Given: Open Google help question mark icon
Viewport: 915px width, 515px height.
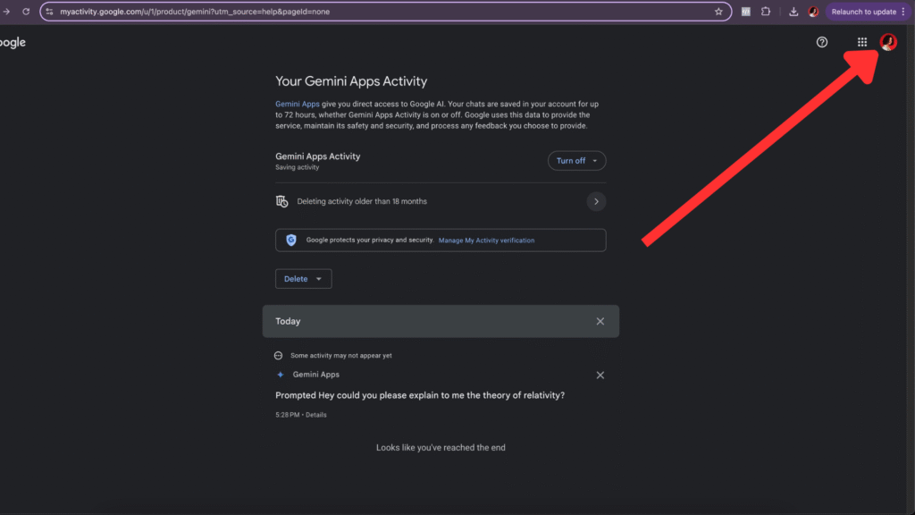Looking at the screenshot, I should click(x=822, y=42).
